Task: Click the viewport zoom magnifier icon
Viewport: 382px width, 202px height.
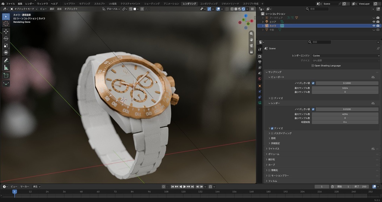Action: 251,34
